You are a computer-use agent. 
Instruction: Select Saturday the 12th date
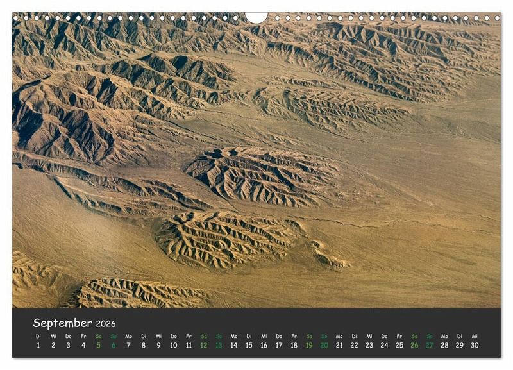(203, 345)
